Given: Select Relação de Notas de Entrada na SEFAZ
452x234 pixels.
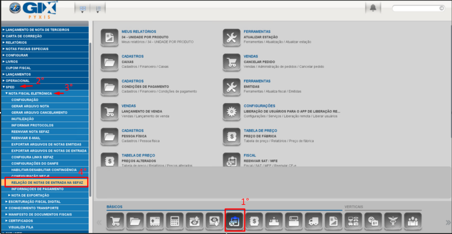Looking at the screenshot, I should (x=47, y=182).
